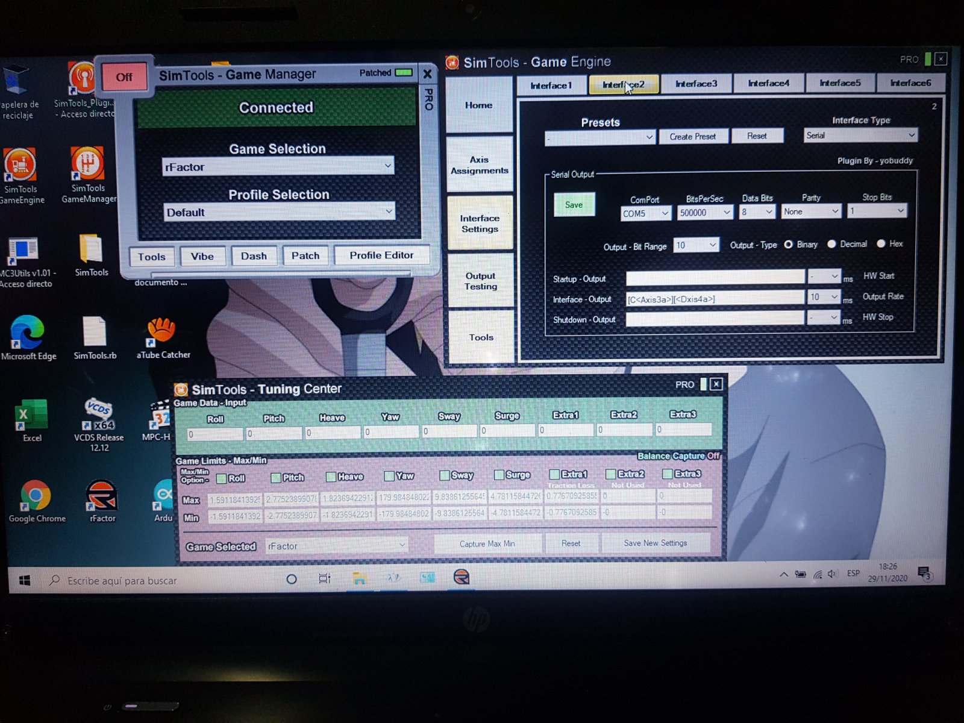Select the SimTools.rb file icon
The image size is (964, 723).
tap(95, 337)
